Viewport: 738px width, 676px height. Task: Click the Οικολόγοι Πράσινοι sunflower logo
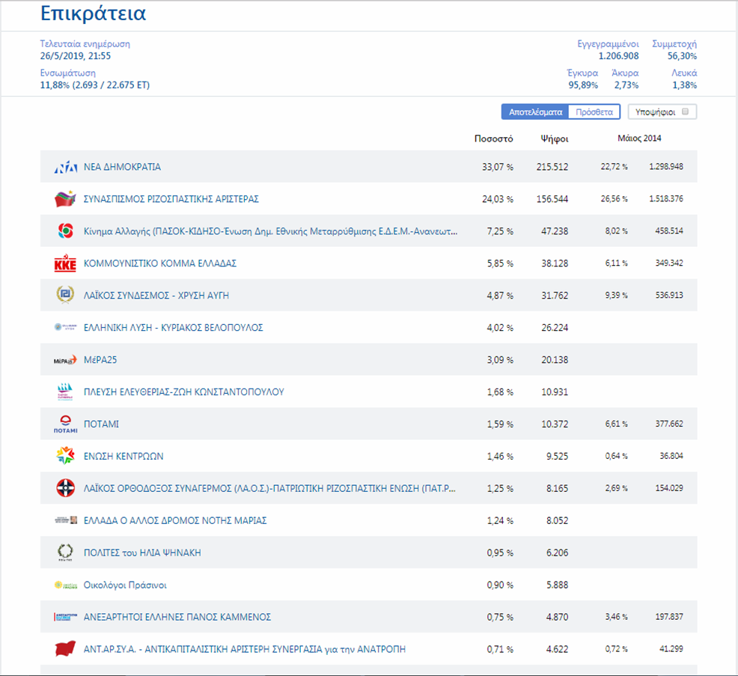(x=65, y=585)
